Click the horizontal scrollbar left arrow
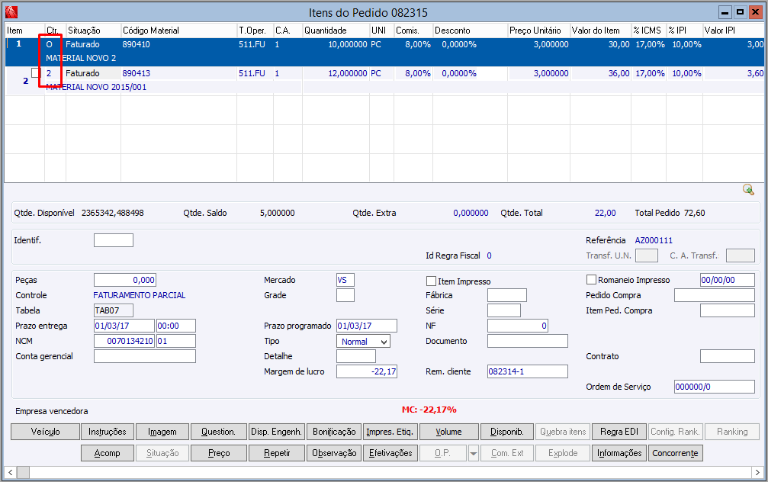Image resolution: width=768 pixels, height=482 pixels. [9, 471]
